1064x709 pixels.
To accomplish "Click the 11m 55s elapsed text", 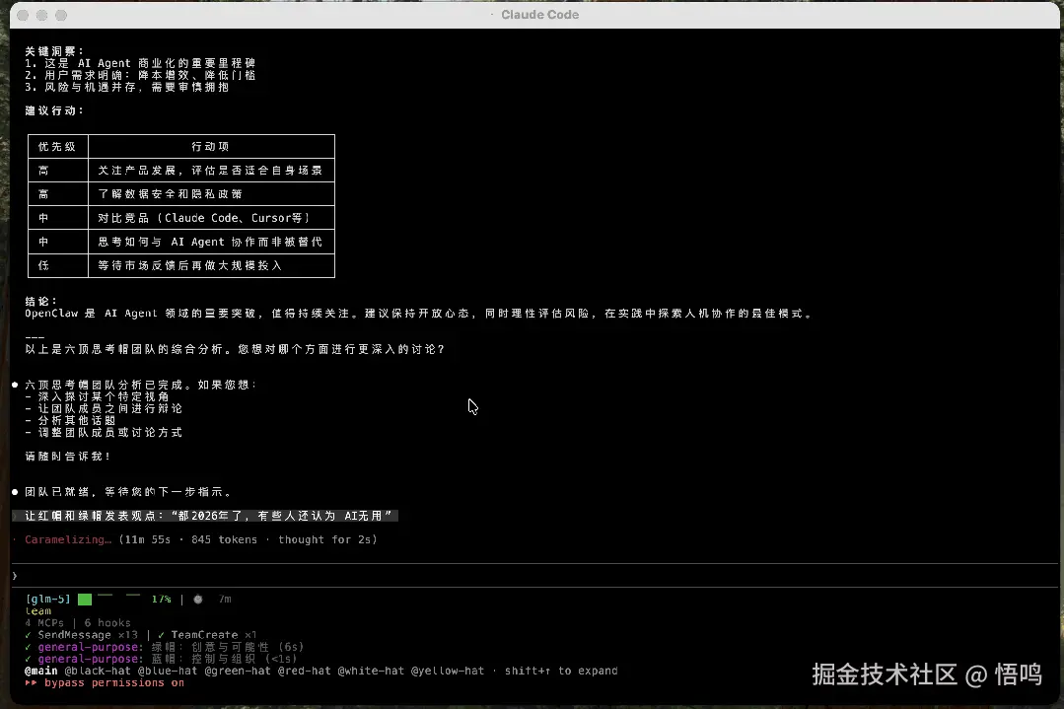I will pyautogui.click(x=147, y=539).
